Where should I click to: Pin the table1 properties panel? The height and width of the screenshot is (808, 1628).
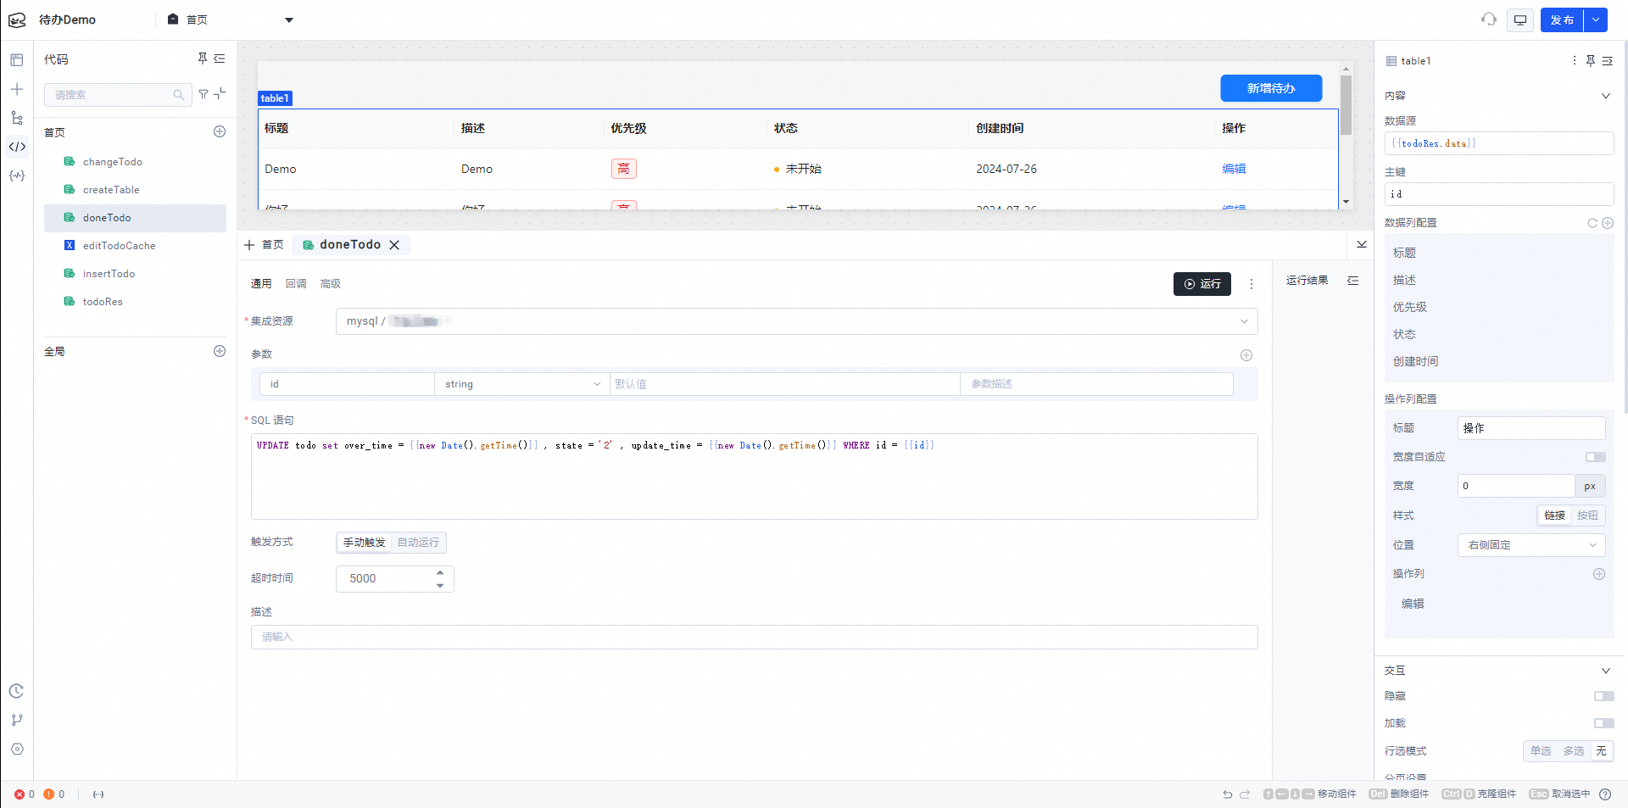tap(1591, 60)
